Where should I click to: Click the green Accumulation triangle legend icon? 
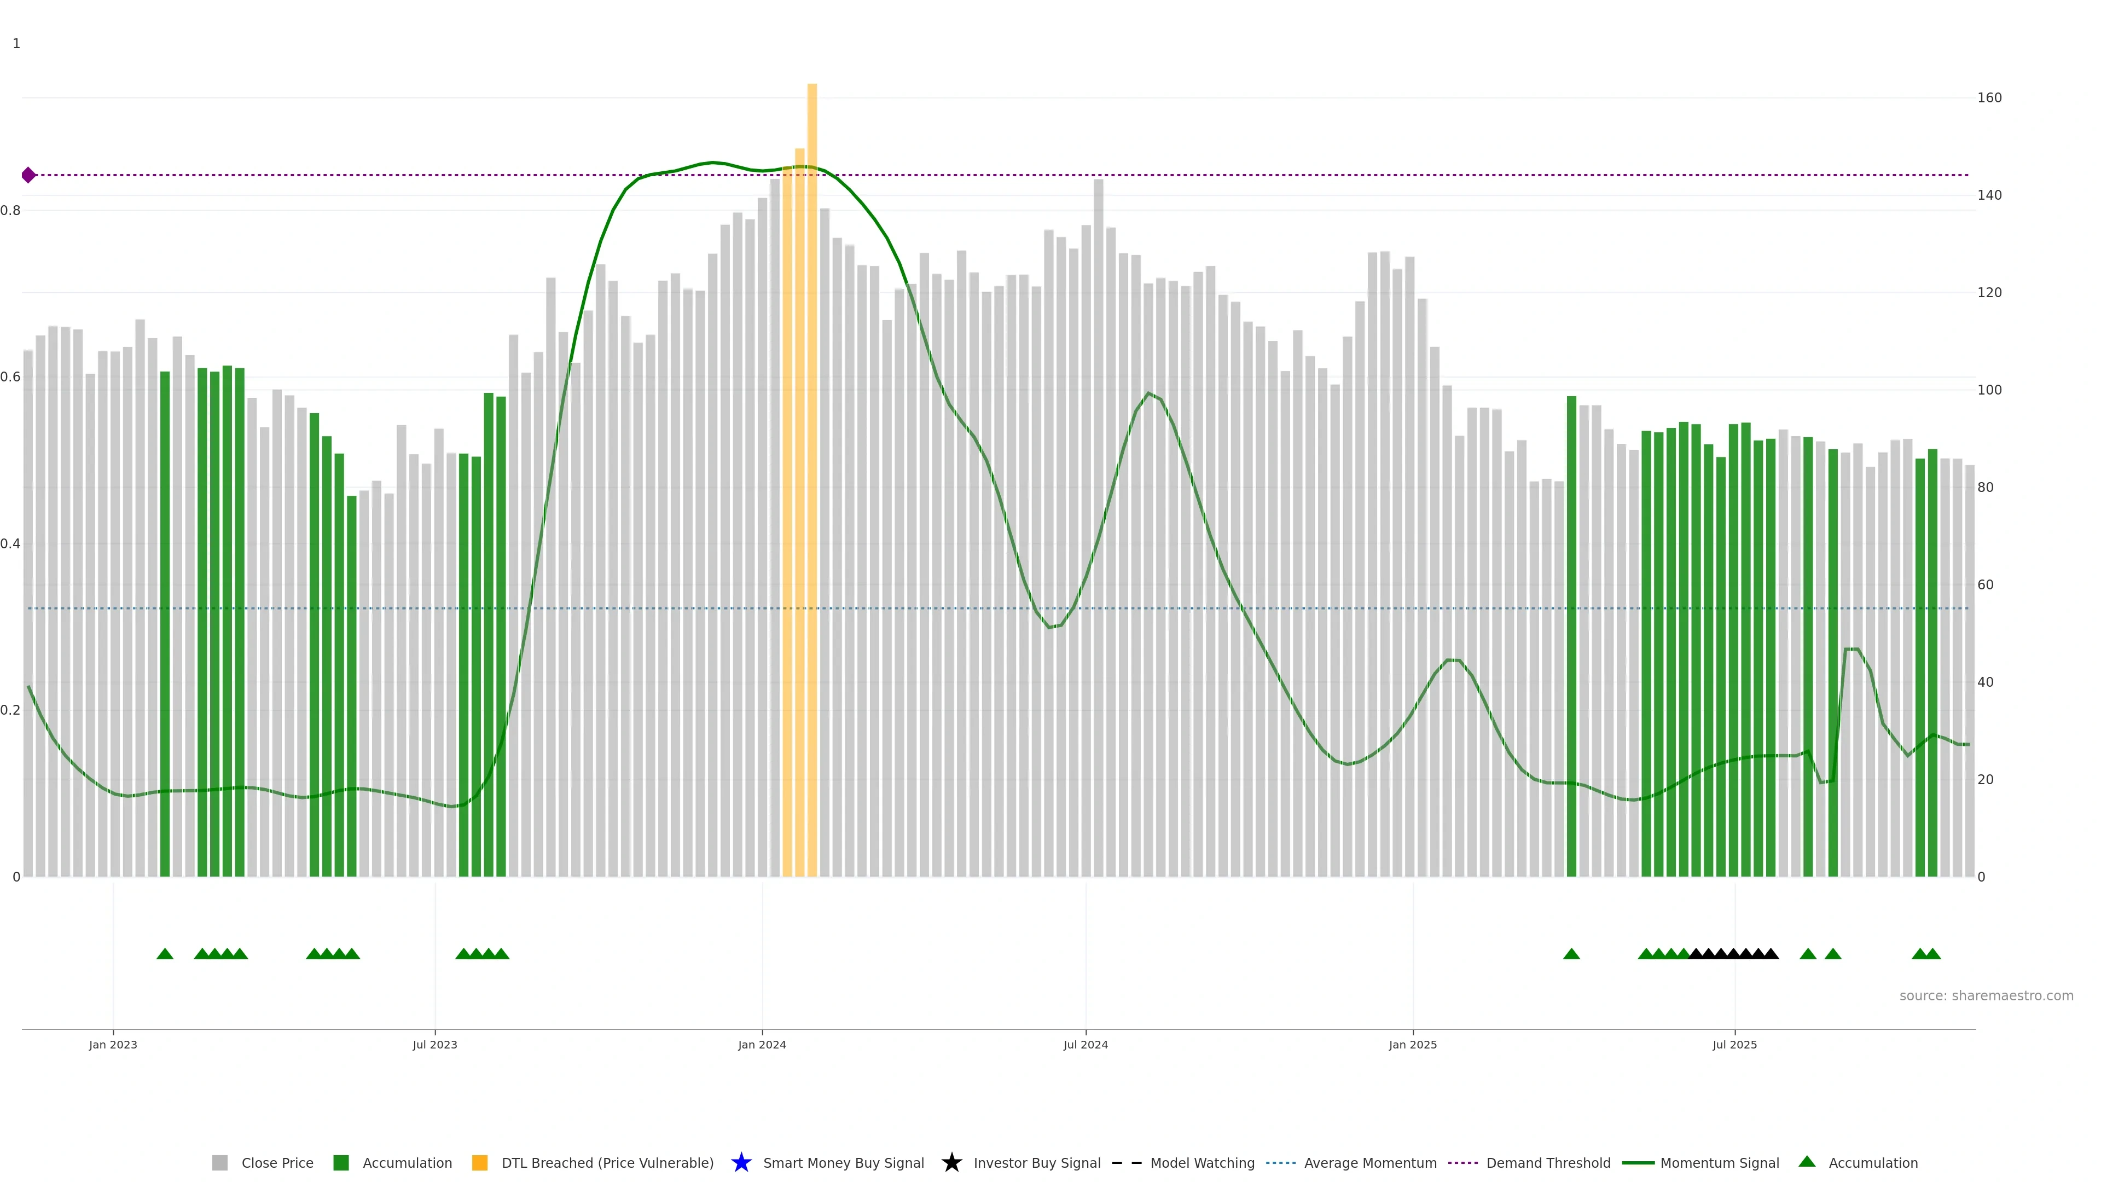pos(1807,1162)
